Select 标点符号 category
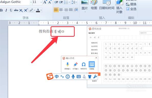Viewport: 152px width, 98px height. [x=94, y=46]
